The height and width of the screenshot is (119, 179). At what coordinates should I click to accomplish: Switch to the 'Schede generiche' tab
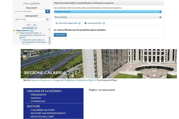point(95,23)
